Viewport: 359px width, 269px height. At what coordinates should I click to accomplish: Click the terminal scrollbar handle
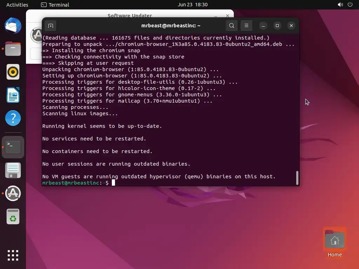click(297, 178)
